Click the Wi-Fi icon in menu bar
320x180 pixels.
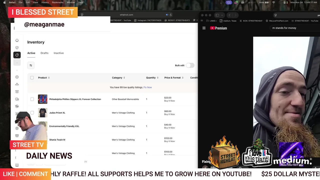(273, 2)
